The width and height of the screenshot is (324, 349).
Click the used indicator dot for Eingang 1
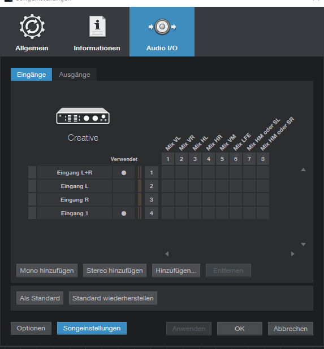coord(124,213)
